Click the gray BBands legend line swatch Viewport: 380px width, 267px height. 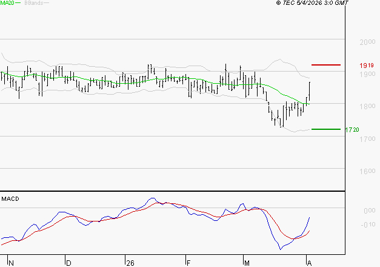coord(46,3)
